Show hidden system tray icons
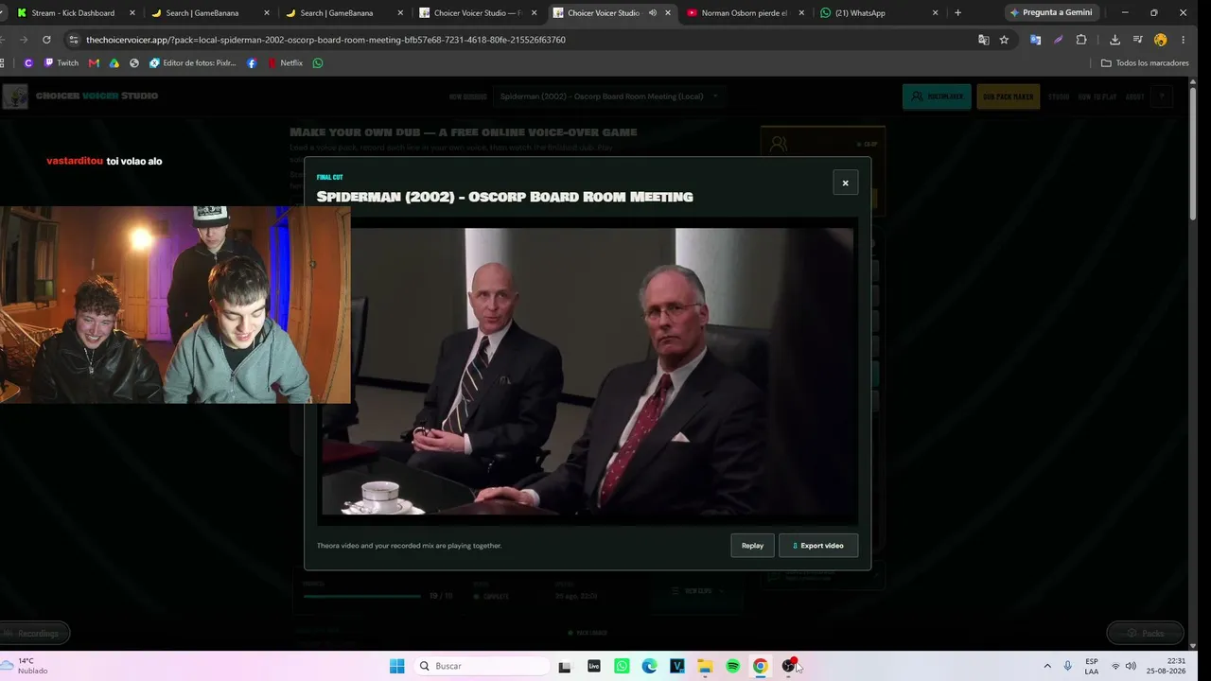Image resolution: width=1211 pixels, height=681 pixels. (1046, 666)
